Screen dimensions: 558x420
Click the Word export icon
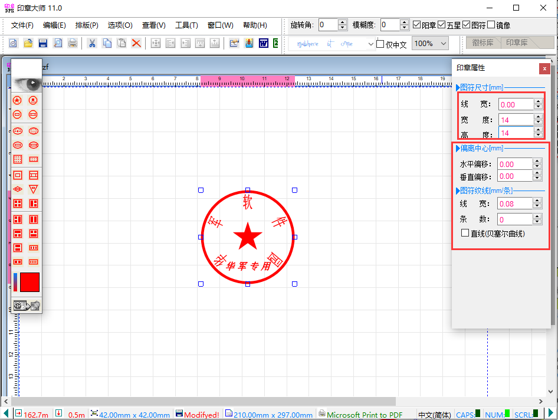(x=263, y=43)
